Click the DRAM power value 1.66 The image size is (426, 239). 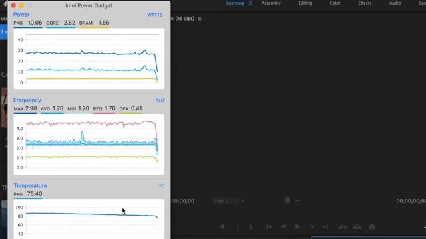pos(104,23)
